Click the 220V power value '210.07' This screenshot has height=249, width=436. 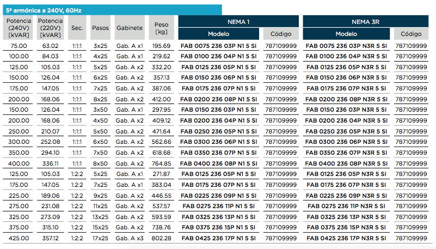(x=50, y=131)
